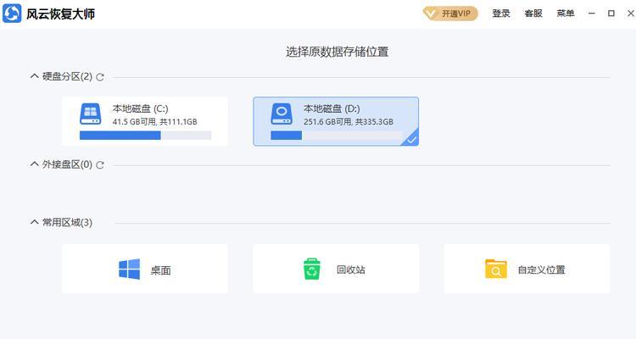
Task: Click the yellow custom location folder icon
Action: [x=496, y=269]
